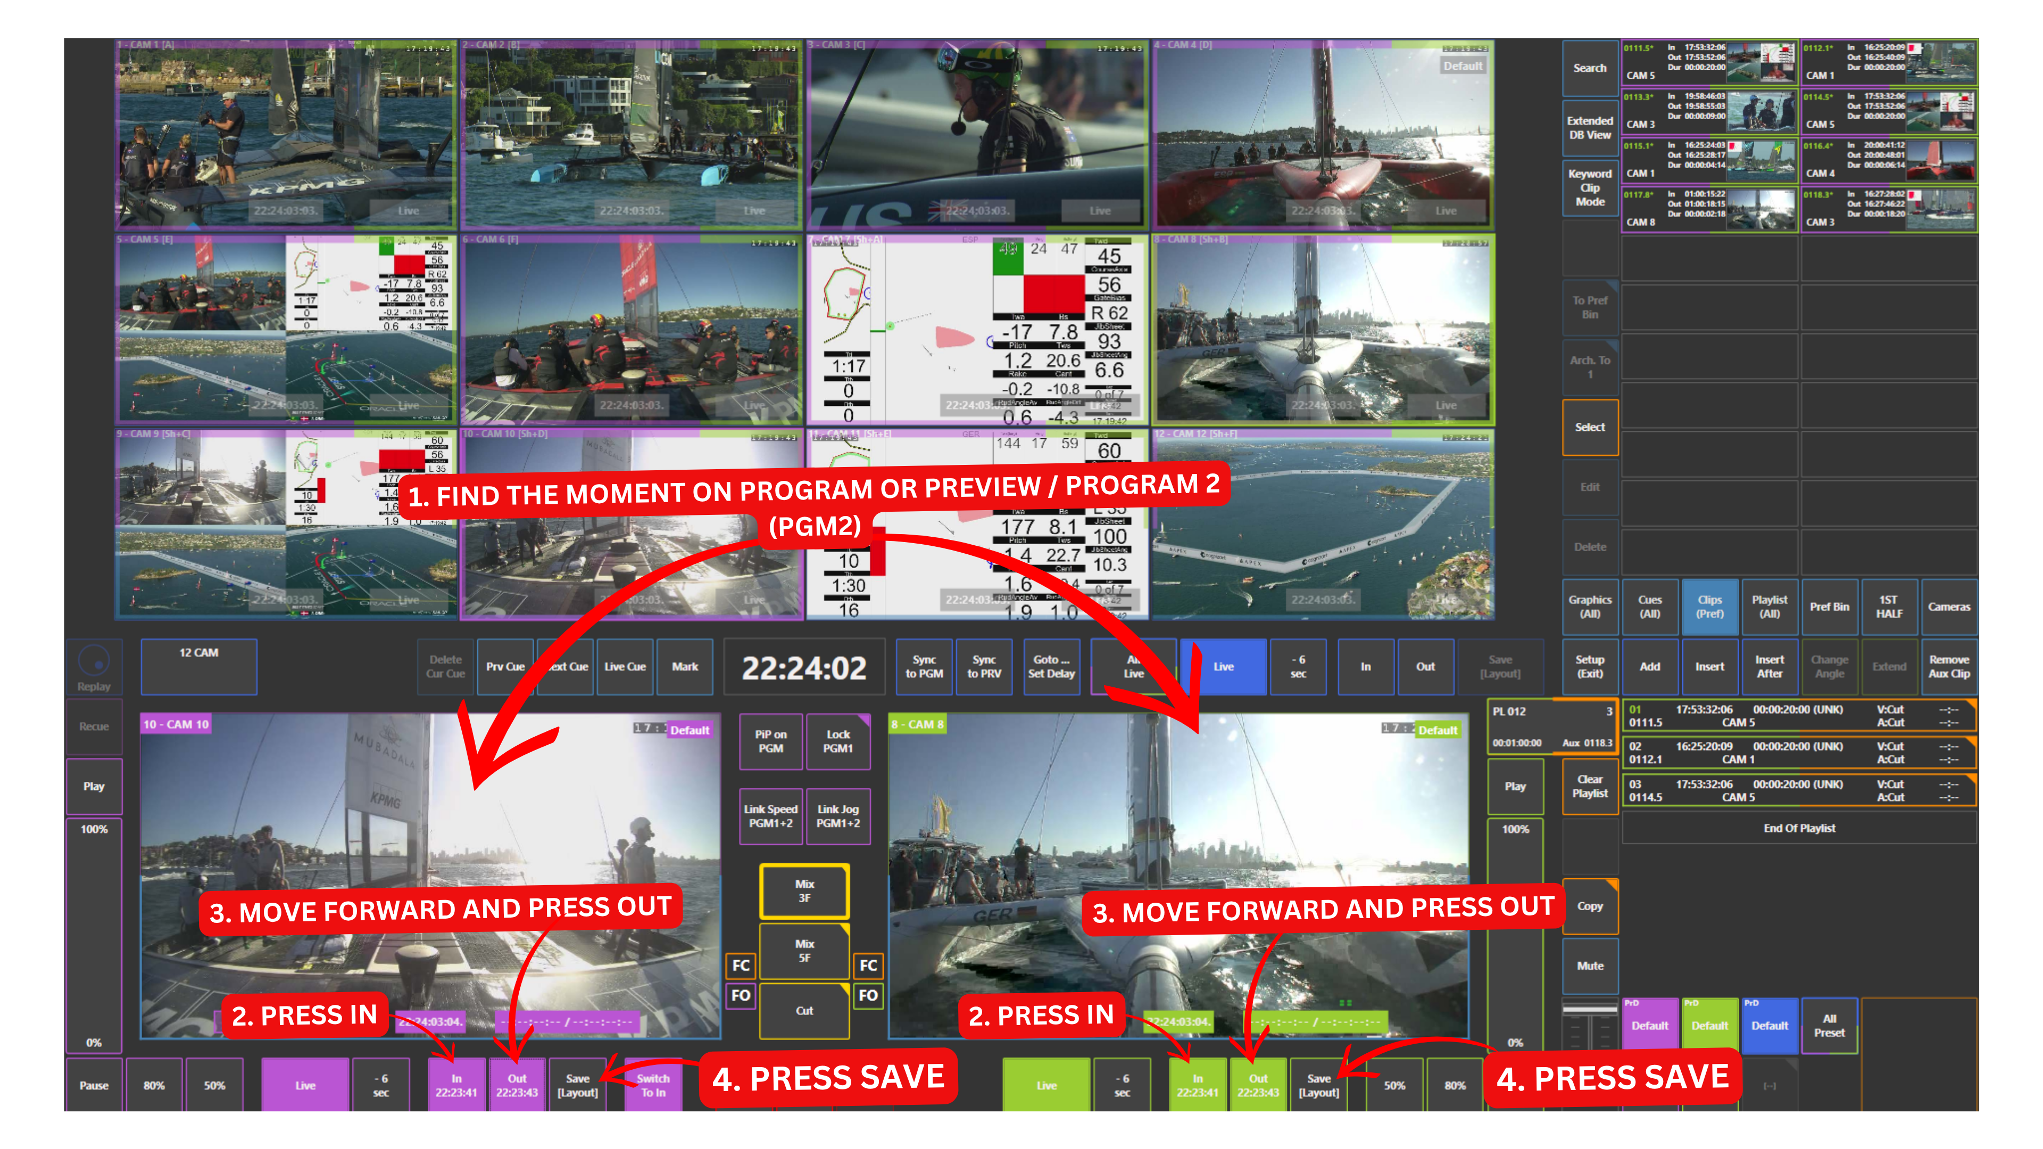This screenshot has height=1149, width=2043.
Task: Click Play beside the CAM 10 monitor
Action: [x=94, y=786]
